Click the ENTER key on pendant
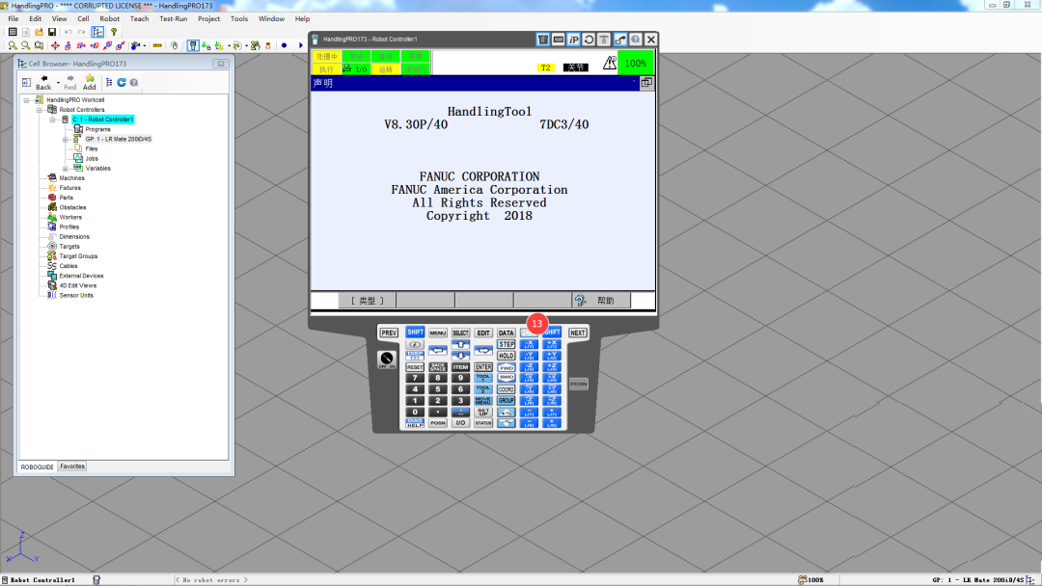This screenshot has height=586, width=1042. tap(483, 367)
